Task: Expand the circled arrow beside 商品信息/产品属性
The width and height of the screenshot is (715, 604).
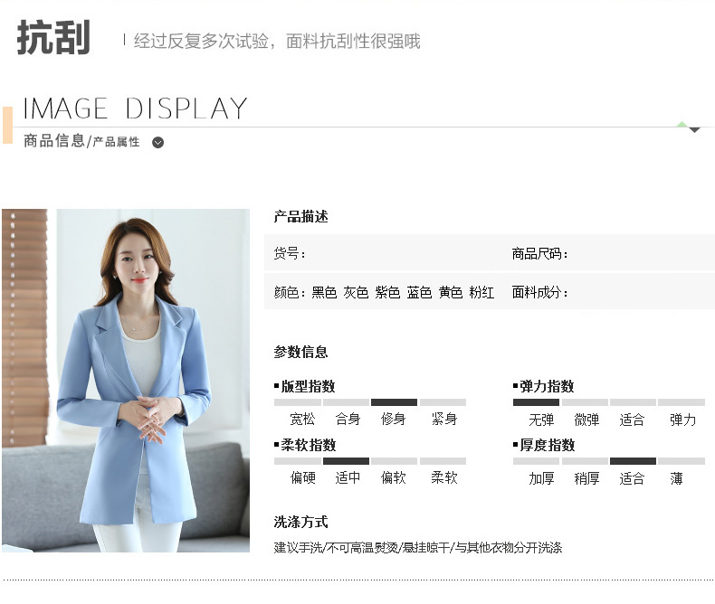Action: [158, 142]
